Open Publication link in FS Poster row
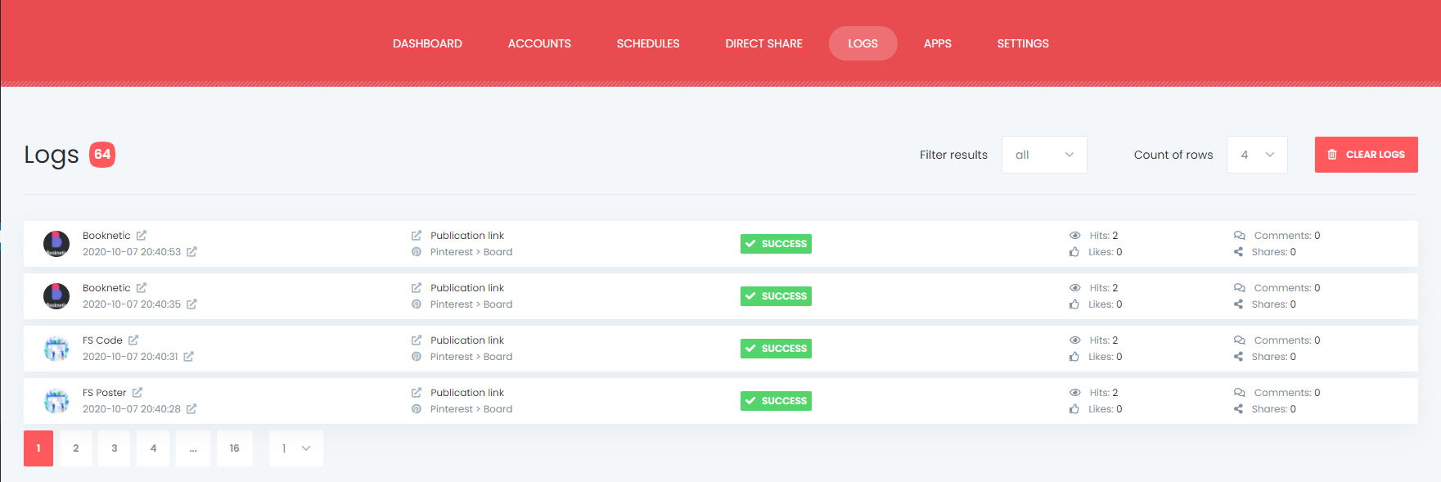The image size is (1441, 482). [x=467, y=393]
